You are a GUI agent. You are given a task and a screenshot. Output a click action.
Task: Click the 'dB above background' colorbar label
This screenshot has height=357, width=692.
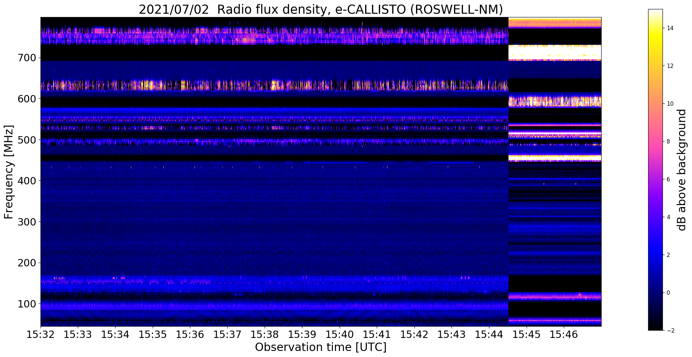pyautogui.click(x=682, y=170)
